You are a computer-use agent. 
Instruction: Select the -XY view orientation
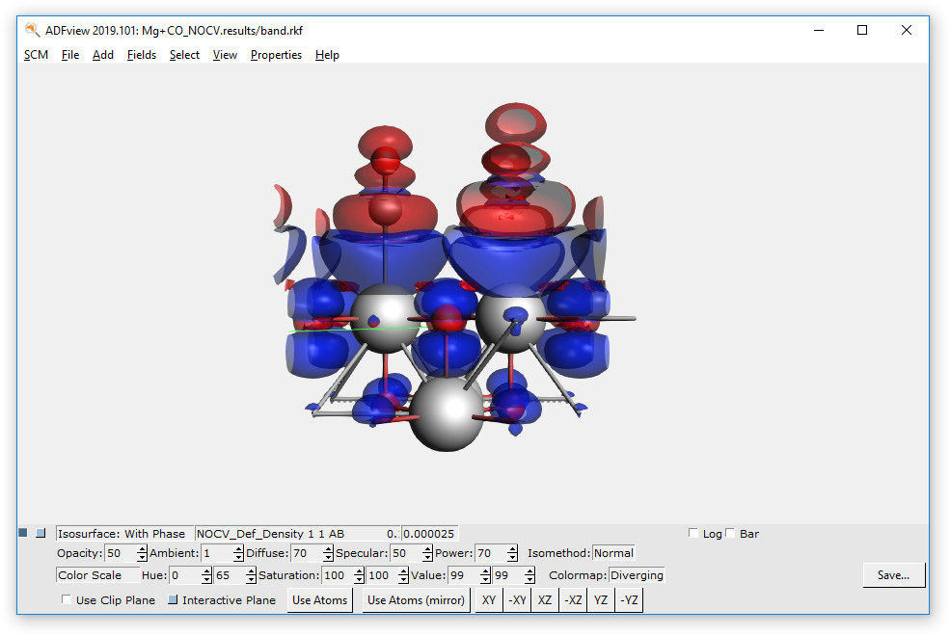(516, 599)
